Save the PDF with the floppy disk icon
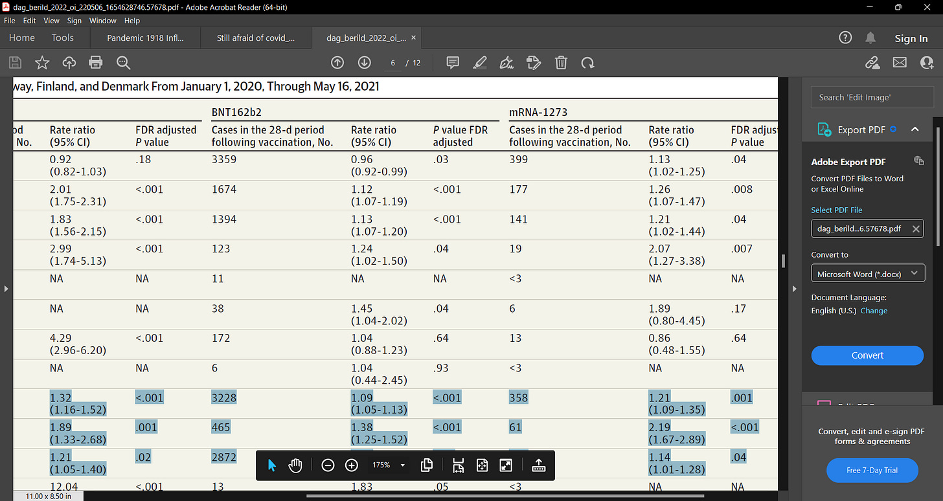Image resolution: width=943 pixels, height=501 pixels. click(15, 63)
